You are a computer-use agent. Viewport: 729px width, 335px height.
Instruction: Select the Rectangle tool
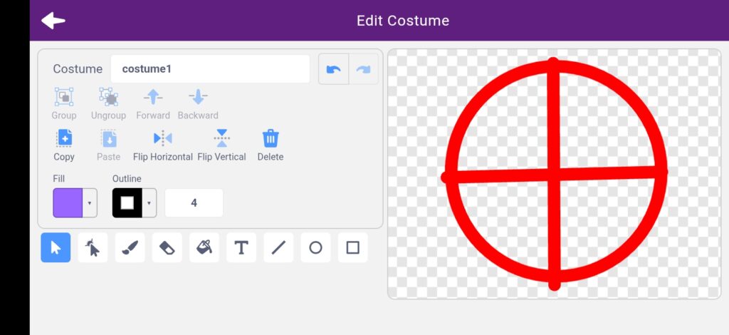point(352,247)
